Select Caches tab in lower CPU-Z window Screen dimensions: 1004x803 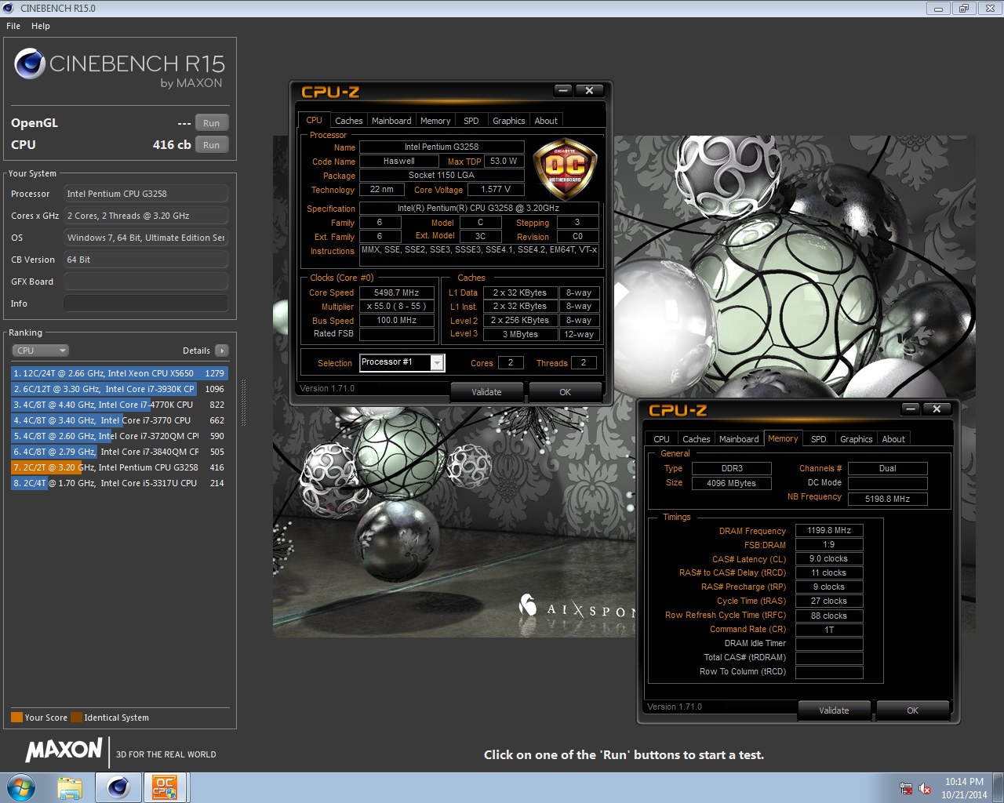696,439
